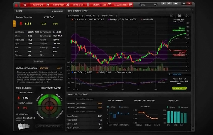Screen dimensions: 213x135
Task: Click the Volume value 42.08M
Action: [56, 40]
